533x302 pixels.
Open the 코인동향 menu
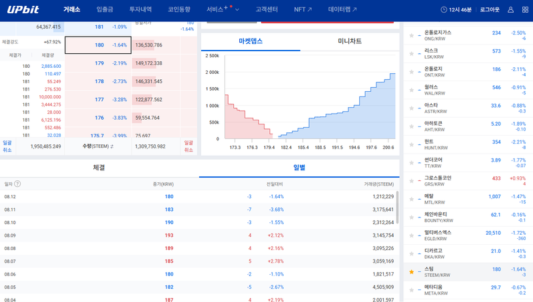point(179,9)
